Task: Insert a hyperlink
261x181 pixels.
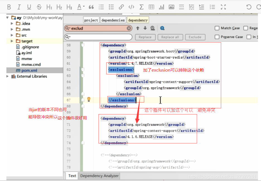Action: (x=121, y=7)
